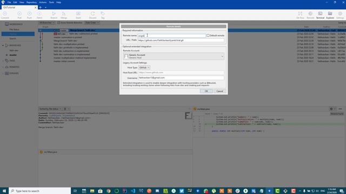Open a new tab with plus icon
This screenshot has width=346, height=194.
(41, 8)
